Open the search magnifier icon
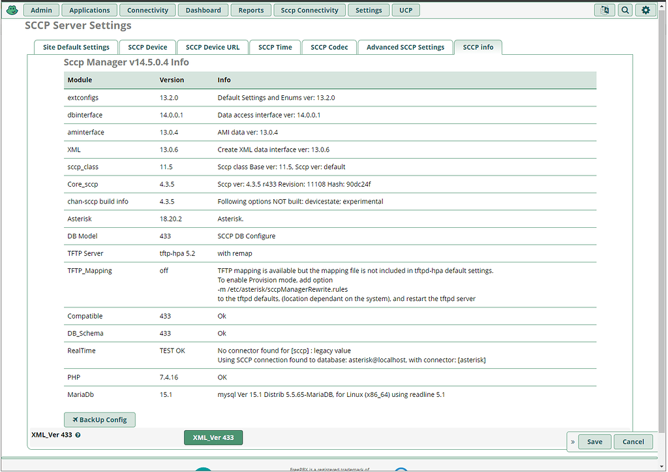Viewport: 668px width, 472px height. point(624,10)
